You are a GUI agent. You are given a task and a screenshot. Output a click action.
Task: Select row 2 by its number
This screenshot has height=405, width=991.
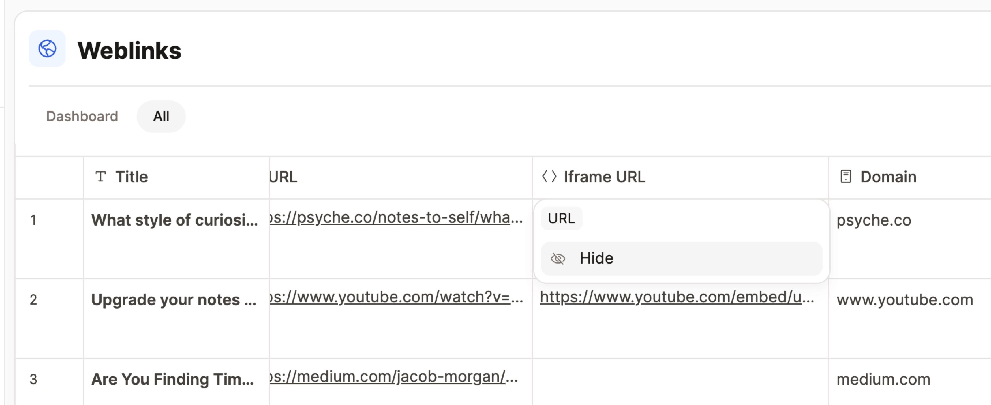coord(33,300)
